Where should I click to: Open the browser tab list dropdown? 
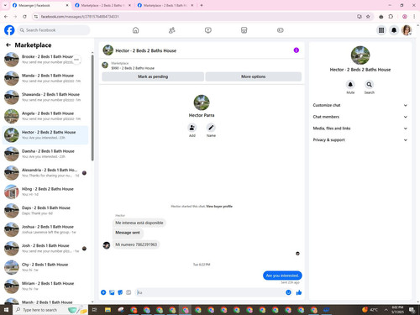click(x=5, y=5)
